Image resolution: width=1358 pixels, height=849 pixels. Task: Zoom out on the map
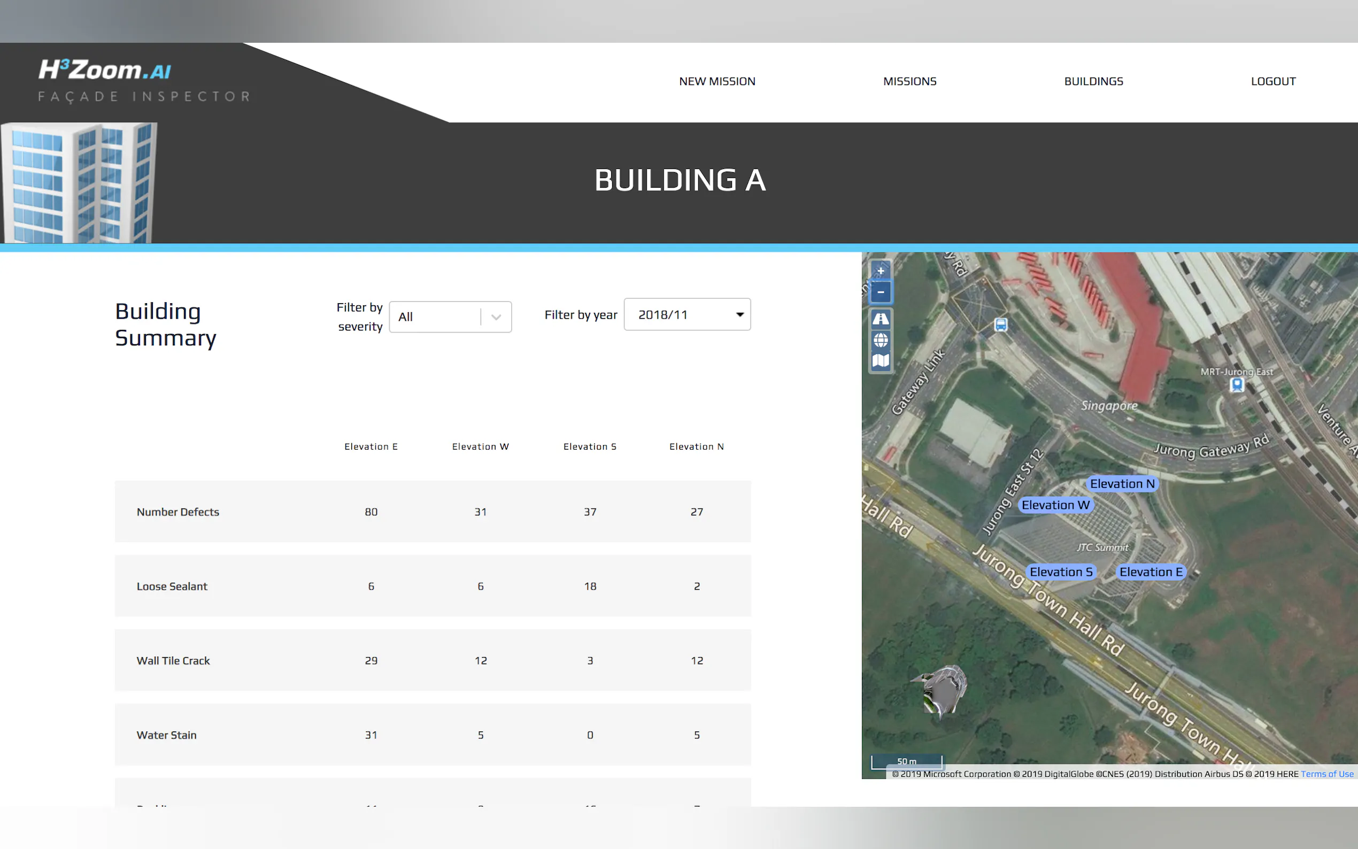tap(880, 292)
